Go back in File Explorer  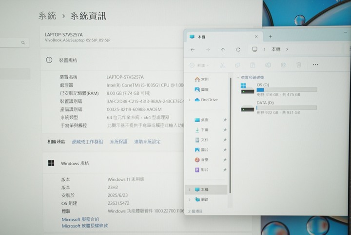tap(193, 50)
